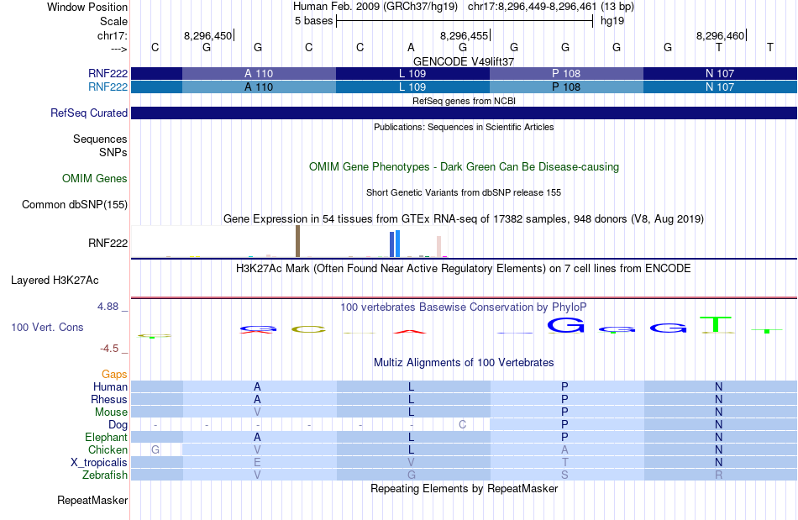Click the A 110 codon in light-blue RNF222 row
798x520 pixels.
[259, 87]
